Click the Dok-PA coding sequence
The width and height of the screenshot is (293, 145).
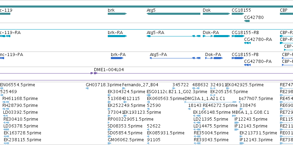[214, 58]
